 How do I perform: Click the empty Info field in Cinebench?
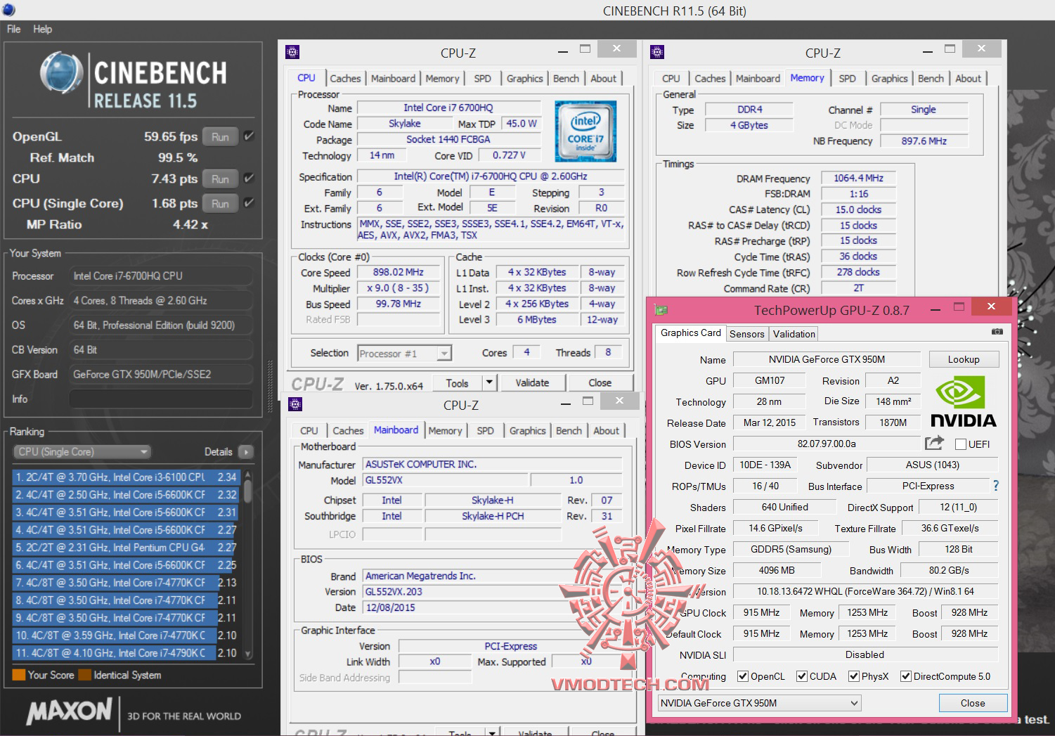pos(161,399)
